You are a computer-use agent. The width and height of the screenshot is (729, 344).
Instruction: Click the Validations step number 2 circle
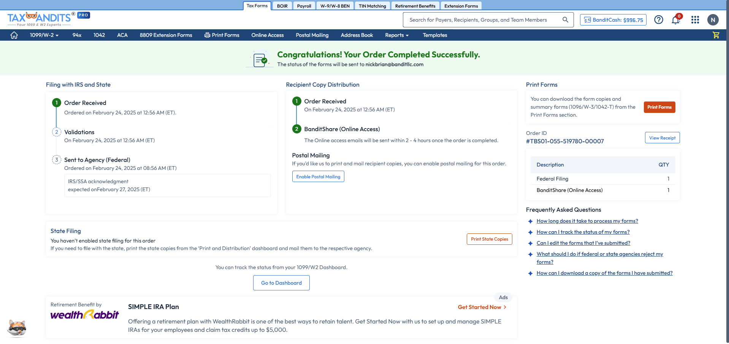click(x=57, y=132)
